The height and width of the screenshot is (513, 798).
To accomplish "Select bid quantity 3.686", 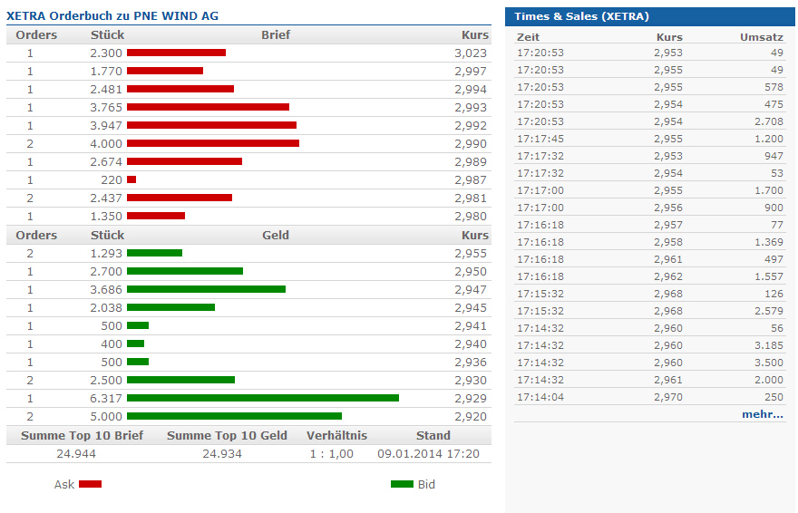I will [106, 289].
